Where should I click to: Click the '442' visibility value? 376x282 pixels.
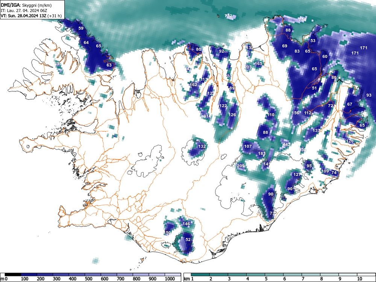pyautogui.click(x=287, y=144)
